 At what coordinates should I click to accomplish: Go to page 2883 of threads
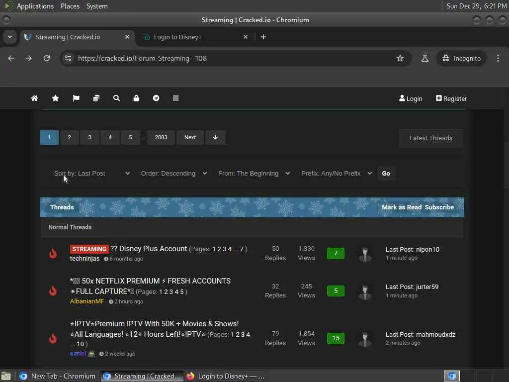pos(161,137)
